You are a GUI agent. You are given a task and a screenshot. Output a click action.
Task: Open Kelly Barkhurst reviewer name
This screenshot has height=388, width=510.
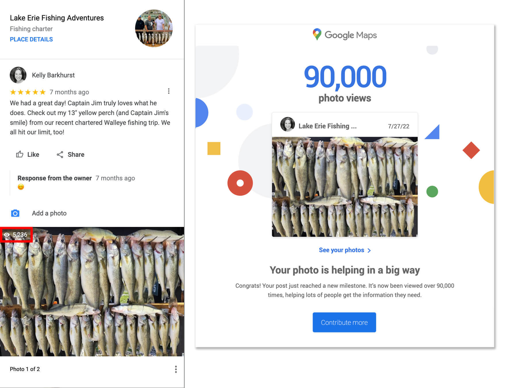pyautogui.click(x=53, y=75)
